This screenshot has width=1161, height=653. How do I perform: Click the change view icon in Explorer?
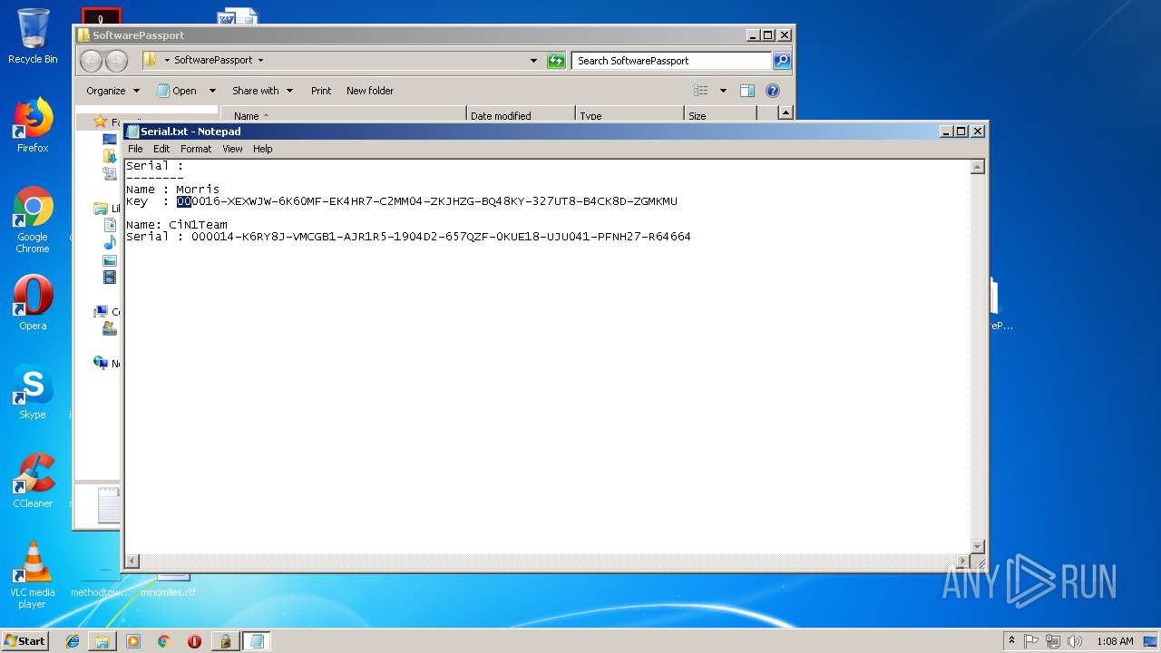click(x=701, y=91)
